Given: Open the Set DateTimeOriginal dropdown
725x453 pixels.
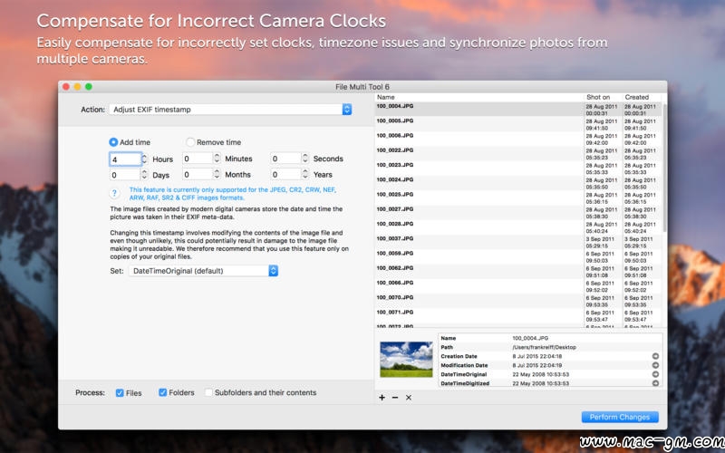Looking at the screenshot, I should (x=203, y=271).
